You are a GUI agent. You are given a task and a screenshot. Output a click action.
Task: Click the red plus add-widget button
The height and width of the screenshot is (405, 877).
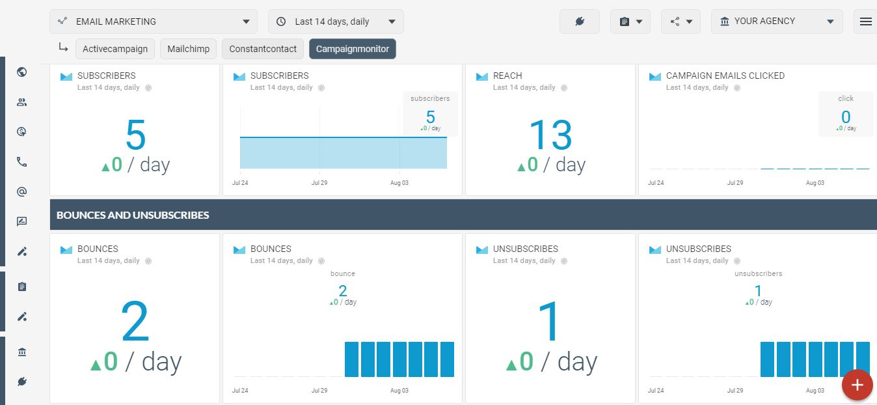857,385
